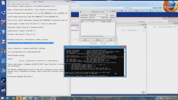
Task: Open the Справка menu in Notepad
Action: pos(27,4)
